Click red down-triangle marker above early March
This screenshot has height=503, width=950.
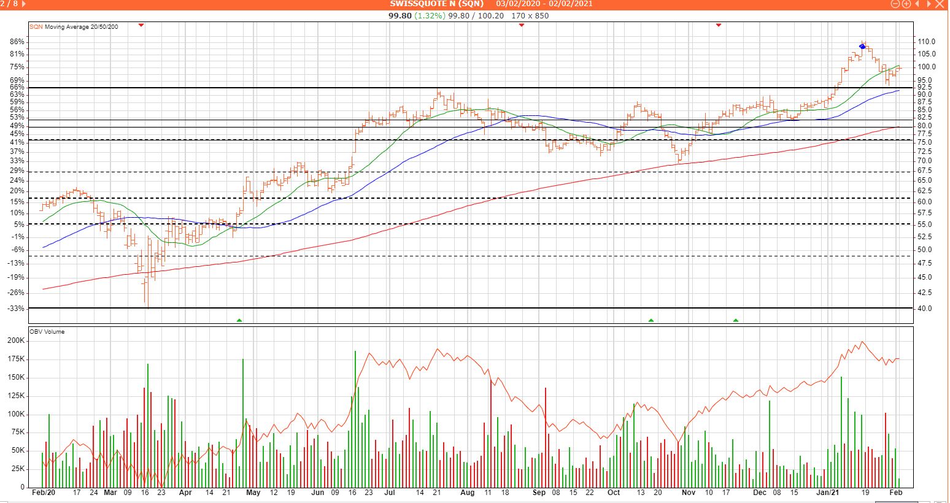pos(141,25)
